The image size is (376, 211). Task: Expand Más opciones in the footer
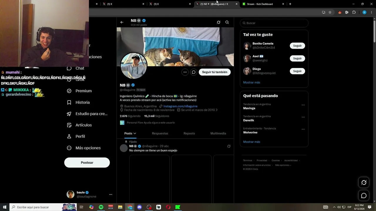[x=283, y=165]
